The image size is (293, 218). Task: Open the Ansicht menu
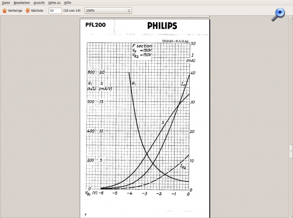click(x=39, y=3)
